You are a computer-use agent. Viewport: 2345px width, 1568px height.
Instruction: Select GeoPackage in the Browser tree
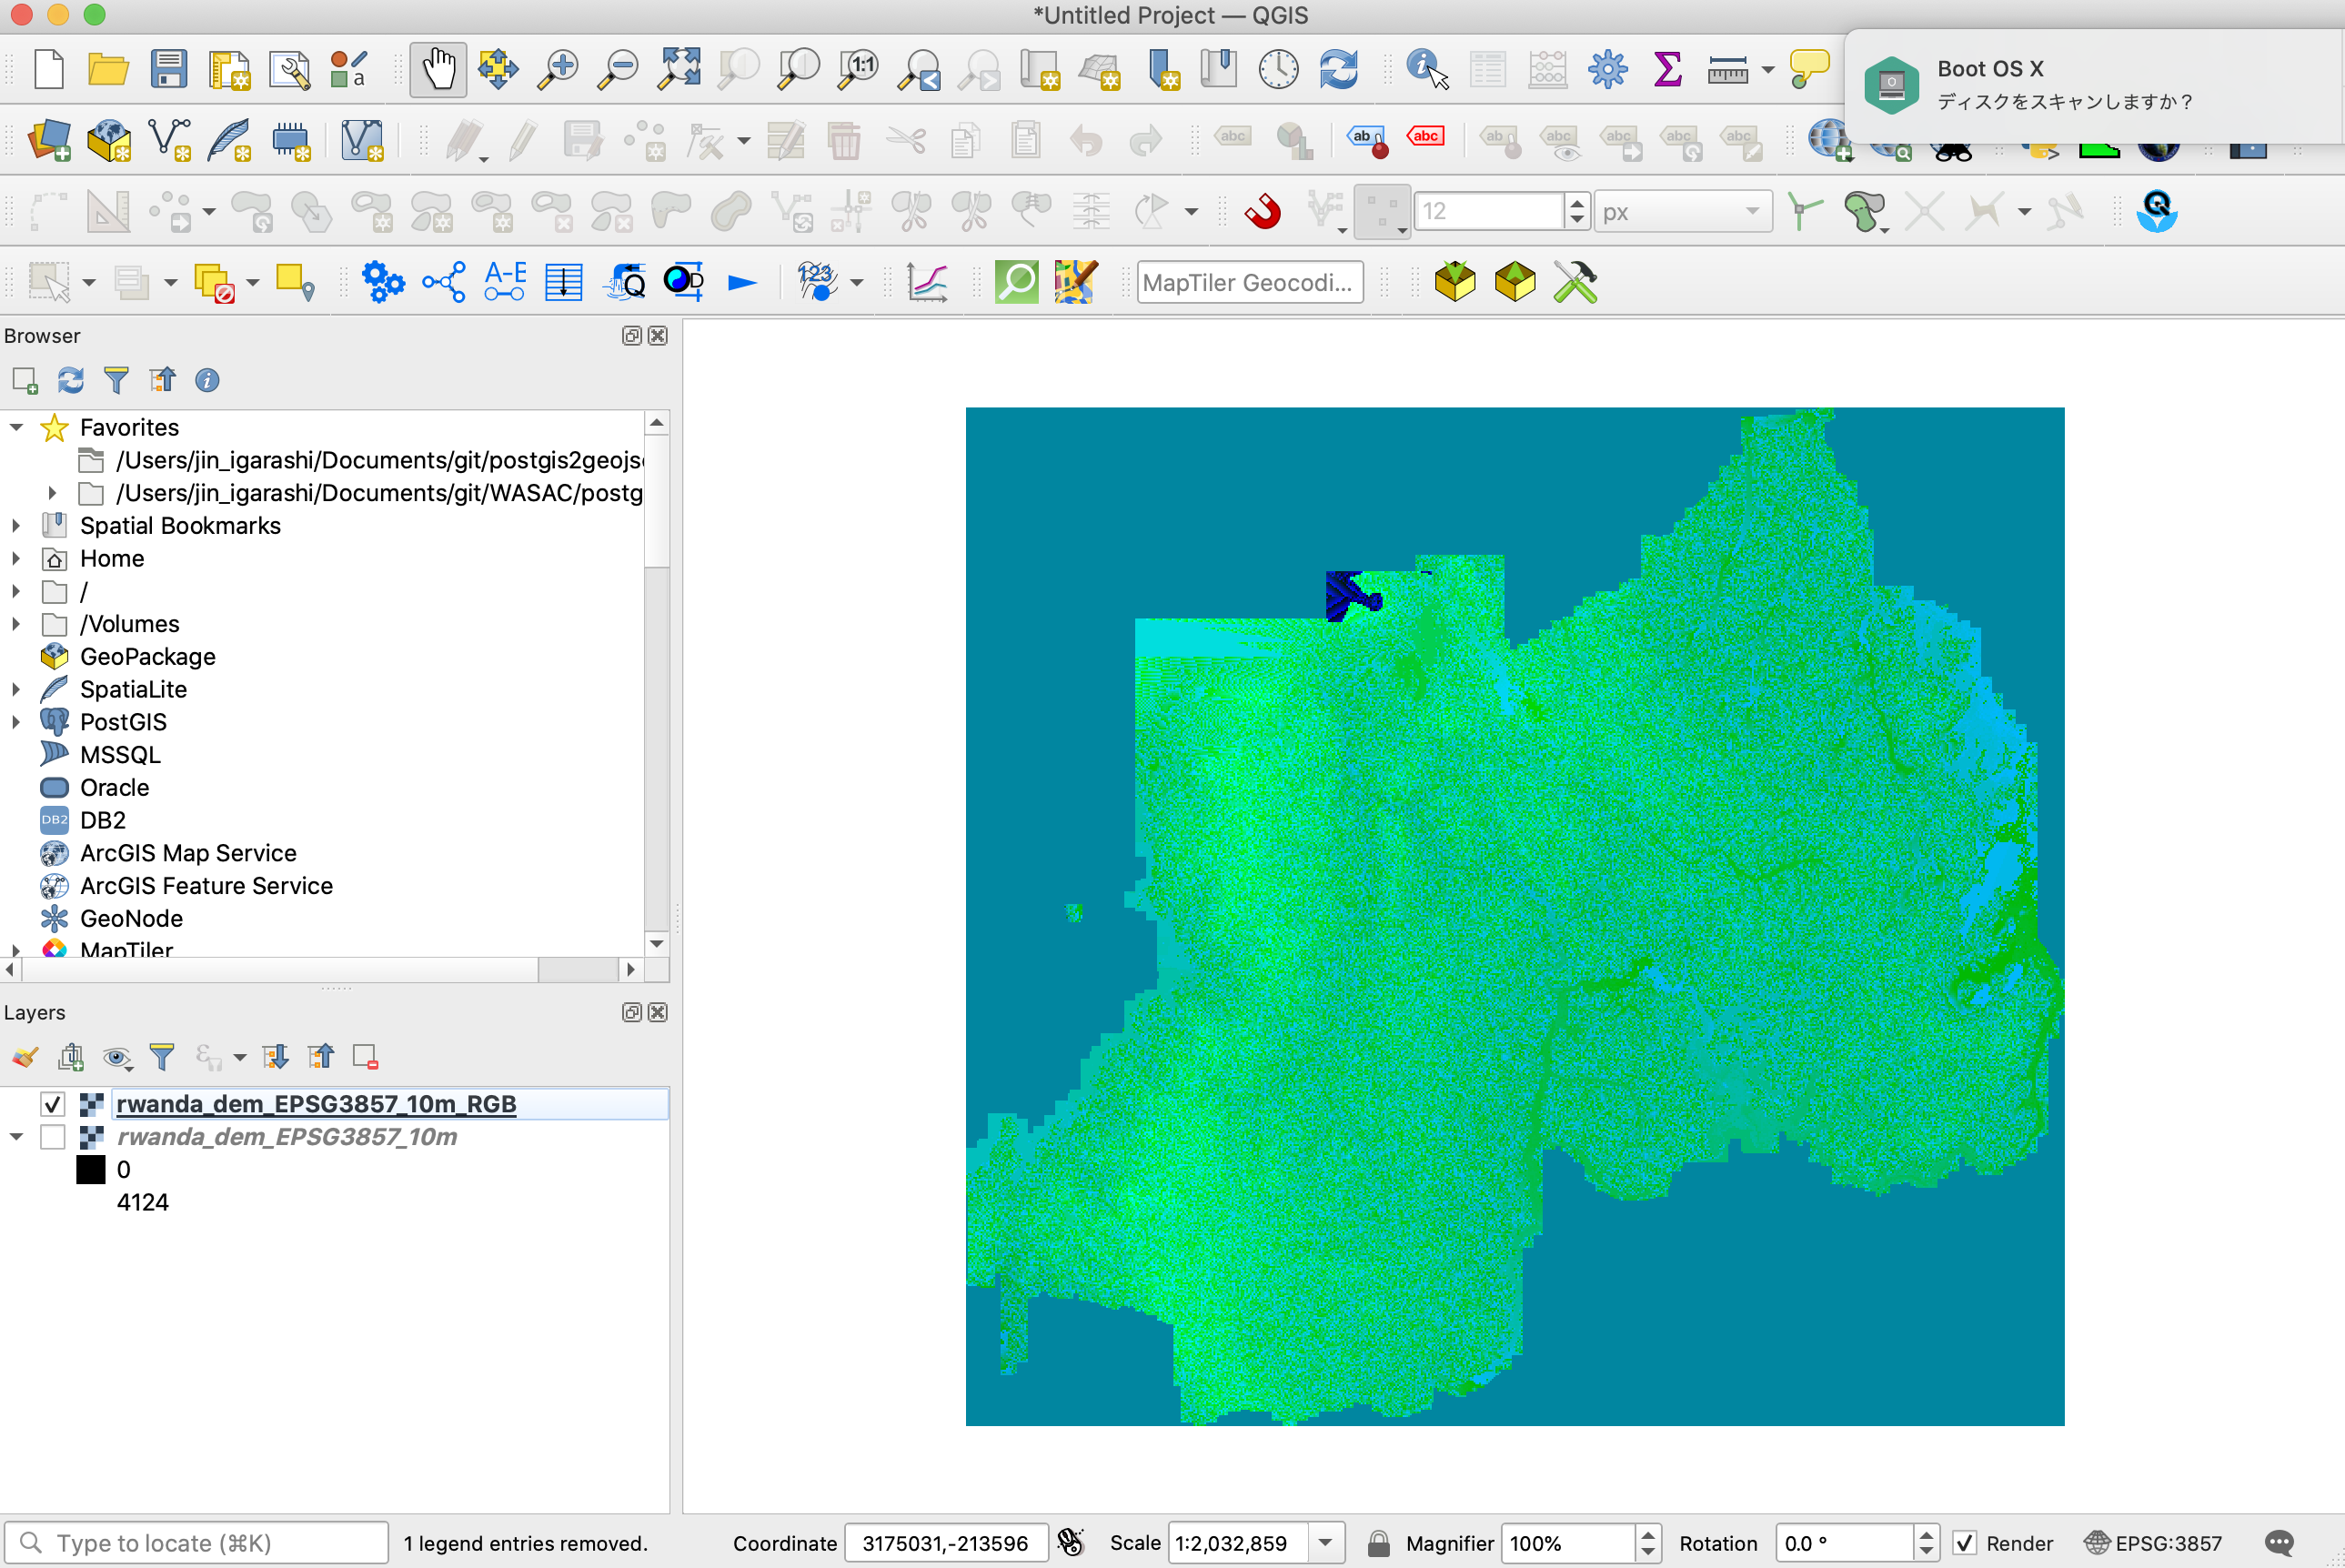(x=147, y=657)
